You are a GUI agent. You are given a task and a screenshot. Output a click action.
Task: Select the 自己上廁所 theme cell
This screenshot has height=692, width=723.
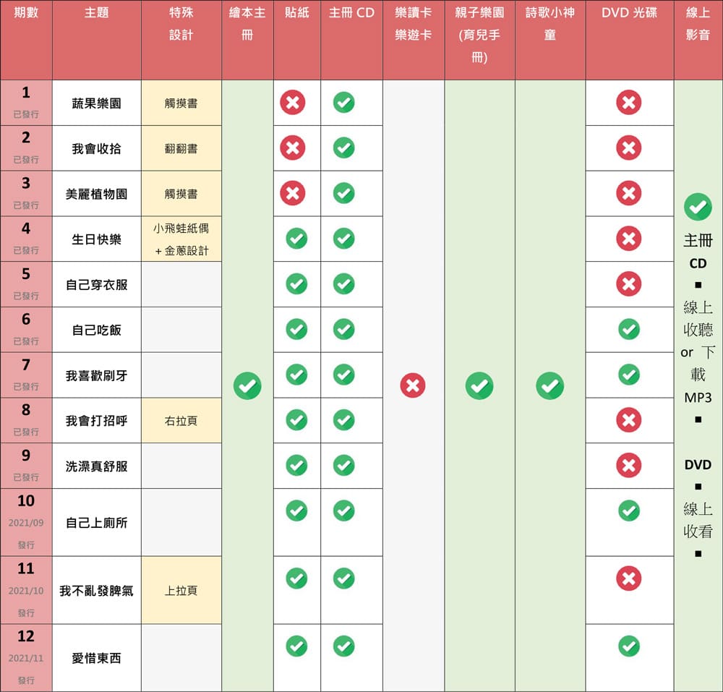click(x=96, y=522)
